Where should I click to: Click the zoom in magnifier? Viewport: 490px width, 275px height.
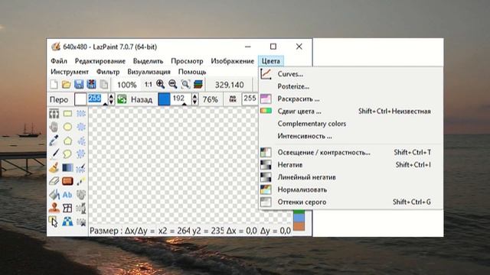160,84
